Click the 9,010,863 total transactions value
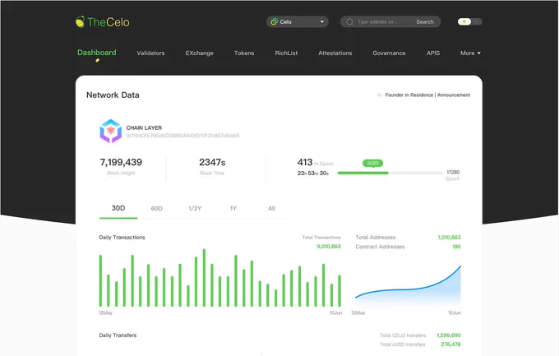Screen dimensions: 559x356 (x=328, y=247)
